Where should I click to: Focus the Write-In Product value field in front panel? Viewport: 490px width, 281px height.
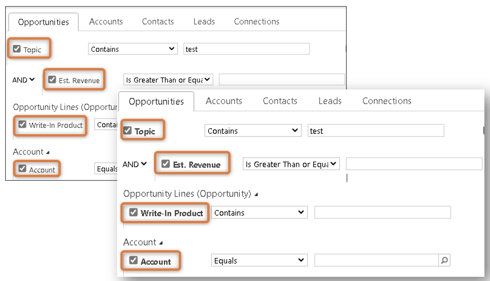[382, 212]
